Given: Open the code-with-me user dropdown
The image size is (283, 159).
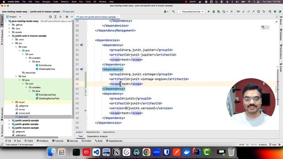Looking at the screenshot, I should tap(166, 11).
